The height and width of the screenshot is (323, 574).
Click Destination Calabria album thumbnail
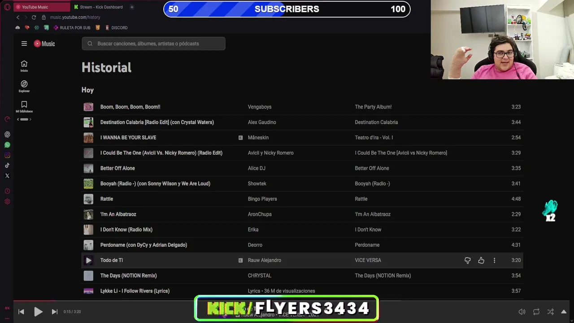tap(88, 122)
